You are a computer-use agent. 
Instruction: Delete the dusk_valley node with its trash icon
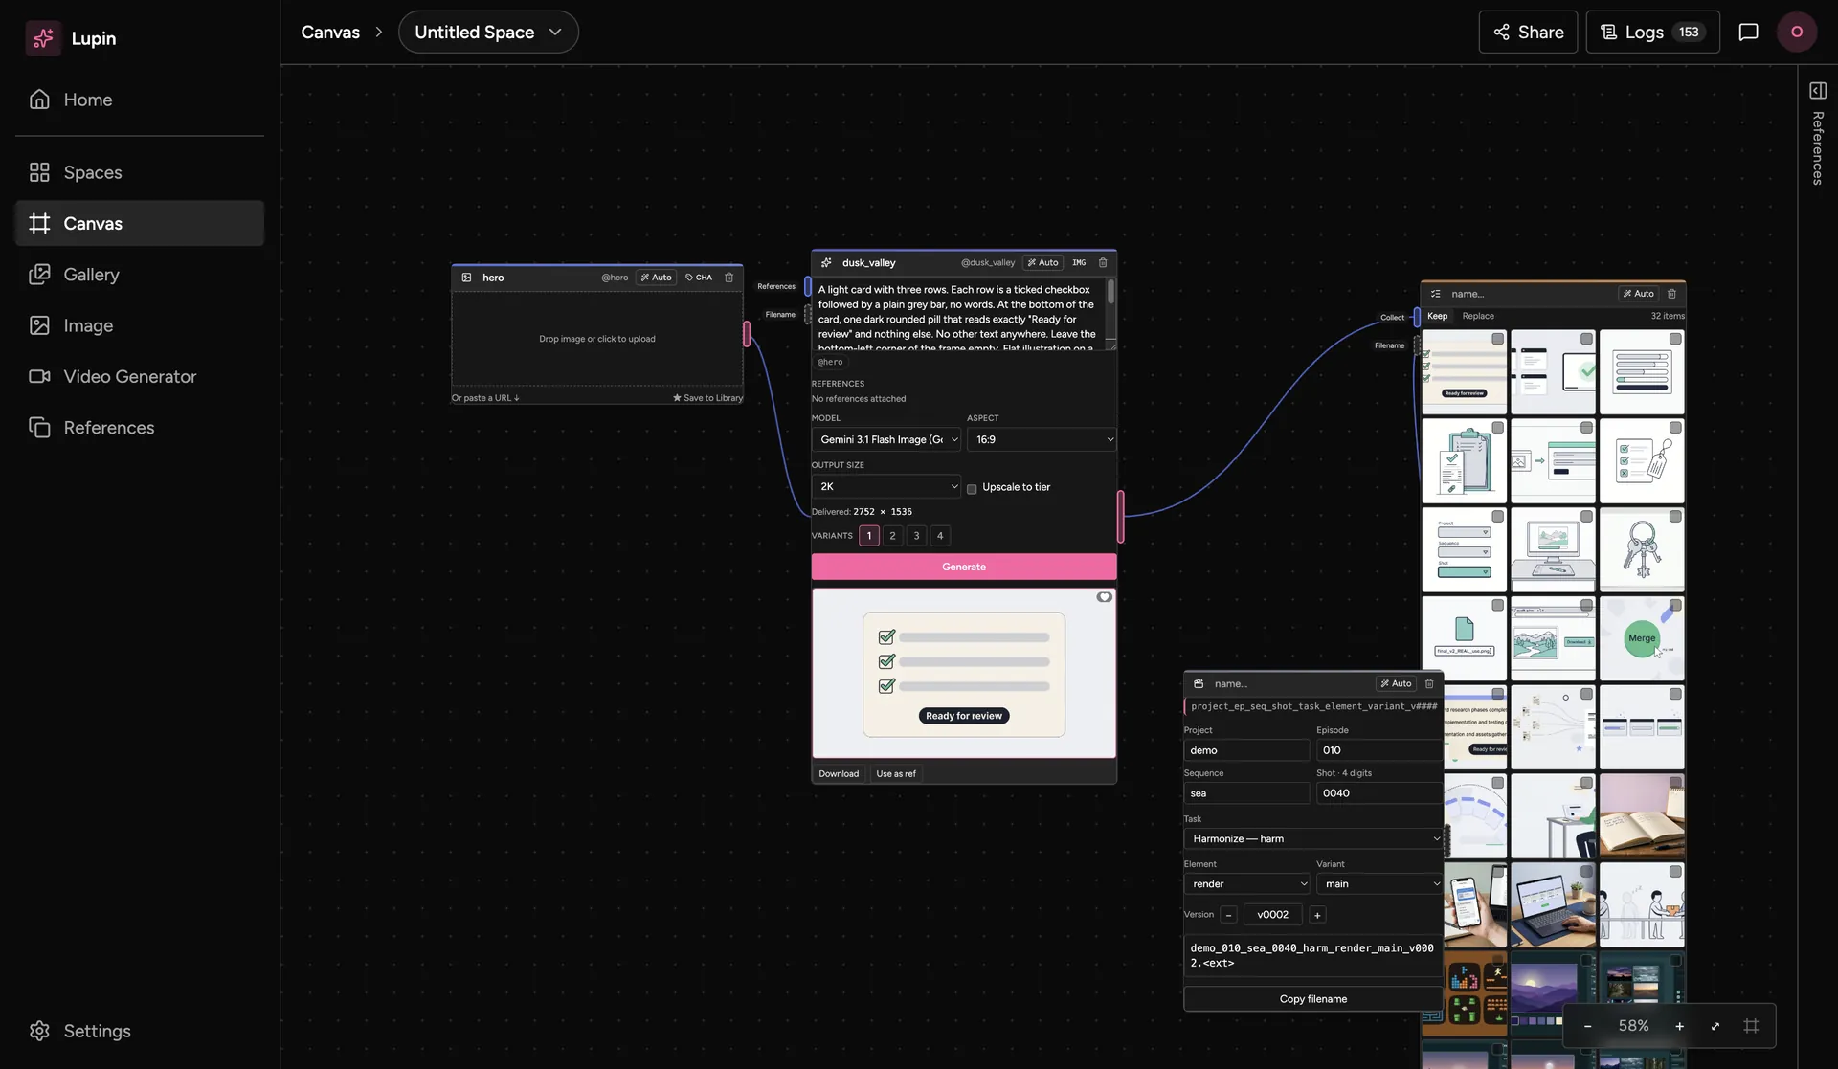1103,262
